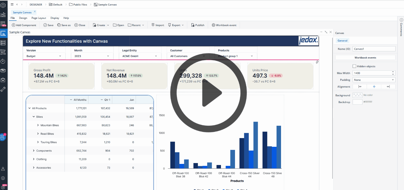Collapse the Qtr 1 column header

pyautogui.click(x=101, y=100)
